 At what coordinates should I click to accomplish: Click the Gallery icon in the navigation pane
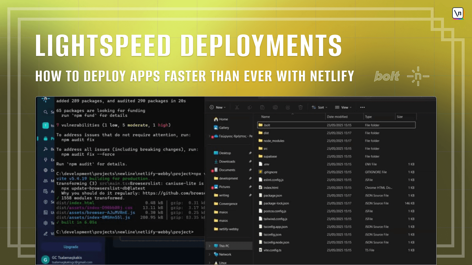click(216, 128)
